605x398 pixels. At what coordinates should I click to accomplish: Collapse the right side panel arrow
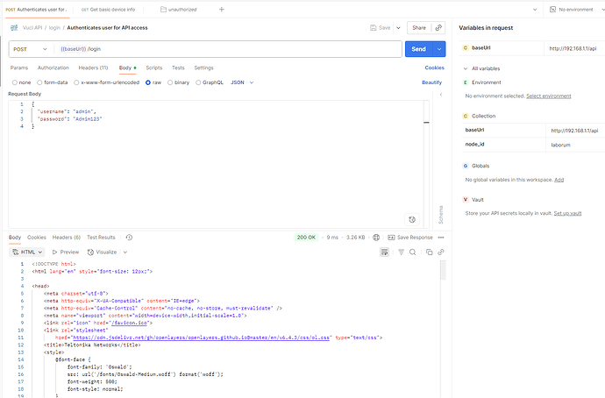[441, 95]
